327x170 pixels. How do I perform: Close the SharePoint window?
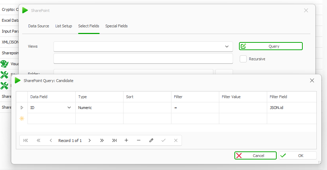[306, 11]
